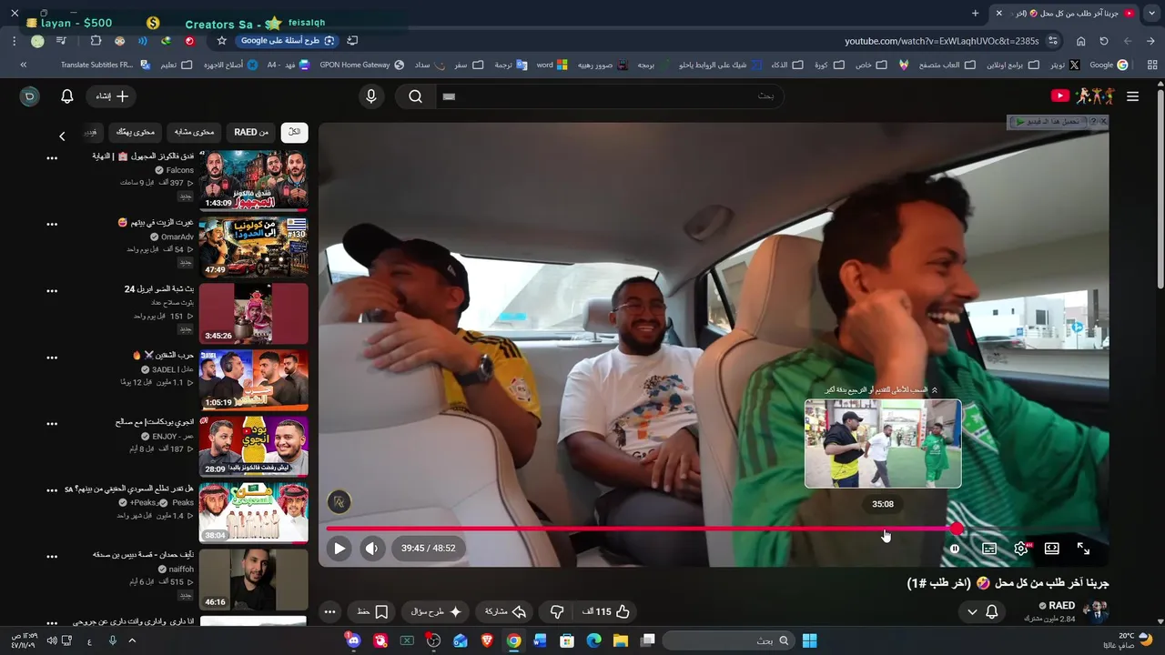Open options for the 3ADEL video
This screenshot has height=655, width=1165.
52,358
